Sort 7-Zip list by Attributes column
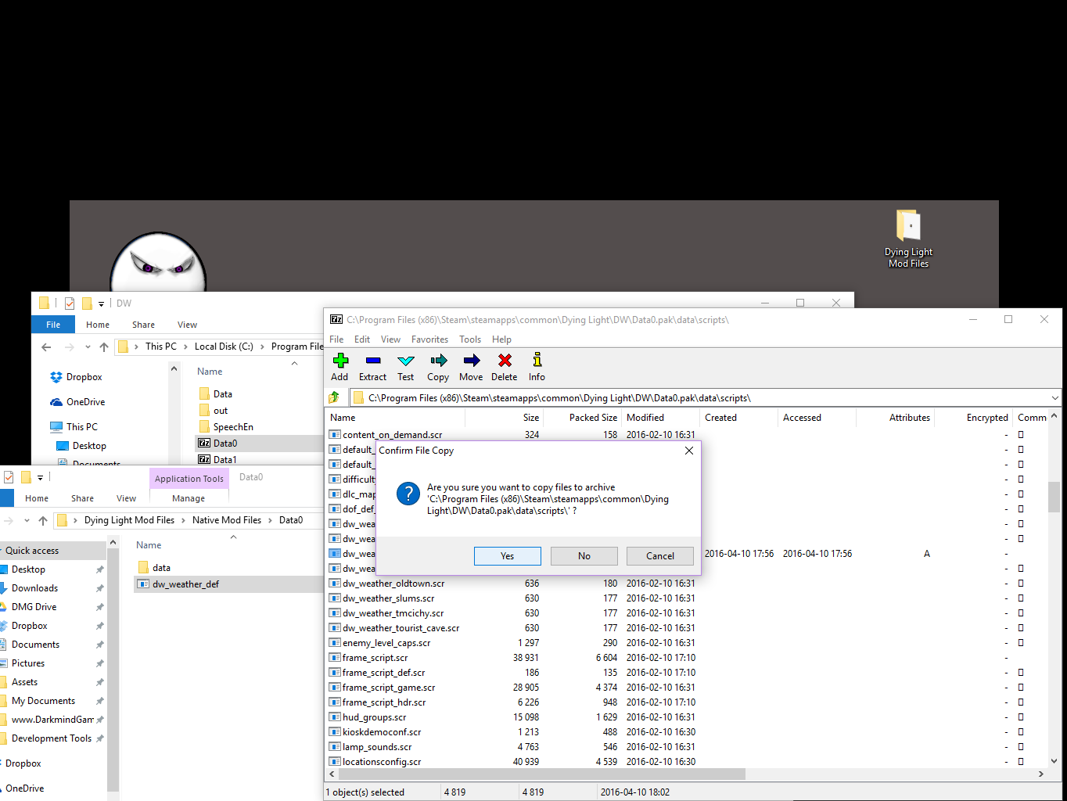The height and width of the screenshot is (801, 1067). (895, 418)
